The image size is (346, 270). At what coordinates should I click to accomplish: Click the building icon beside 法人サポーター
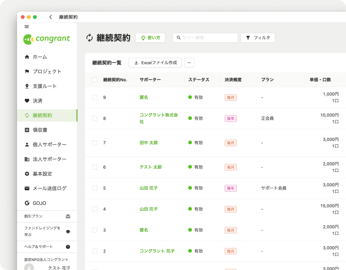click(x=27, y=159)
